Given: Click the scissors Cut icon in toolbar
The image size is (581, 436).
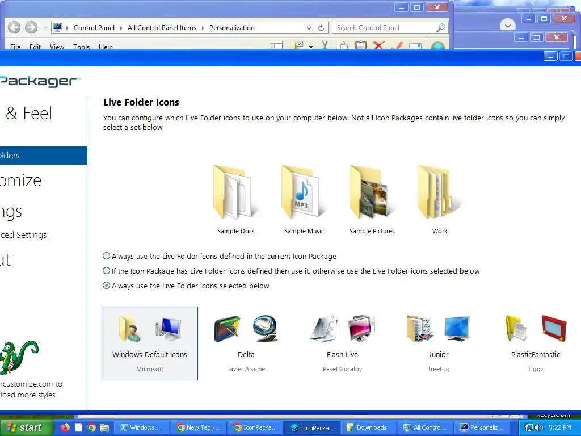Looking at the screenshot, I should click(x=325, y=45).
